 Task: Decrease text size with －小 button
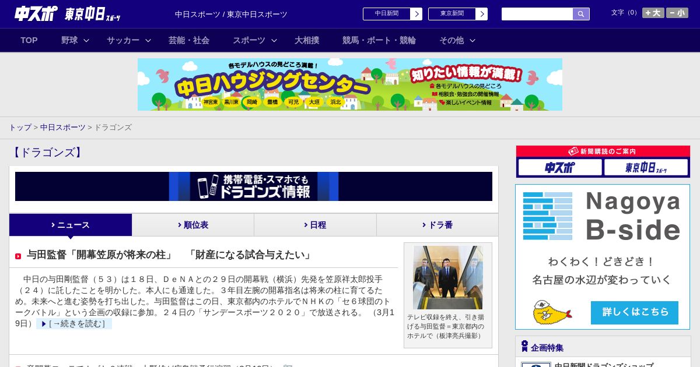point(677,13)
